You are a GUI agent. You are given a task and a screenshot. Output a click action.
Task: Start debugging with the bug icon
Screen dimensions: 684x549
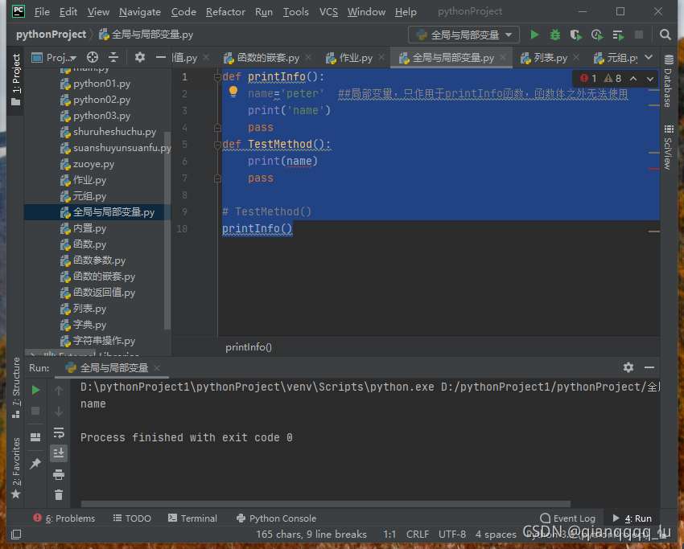coord(555,35)
